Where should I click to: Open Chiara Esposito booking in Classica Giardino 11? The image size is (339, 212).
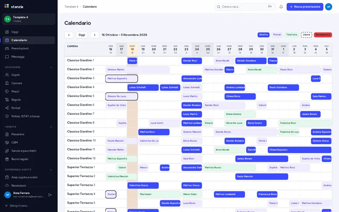click(300, 150)
